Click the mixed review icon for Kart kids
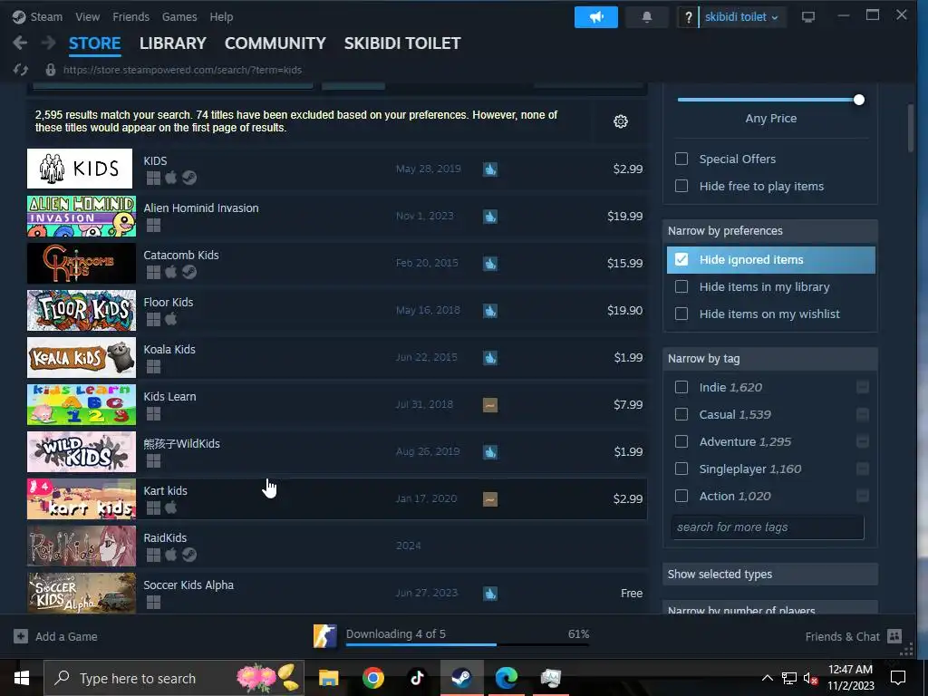The width and height of the screenshot is (928, 696). pos(490,499)
